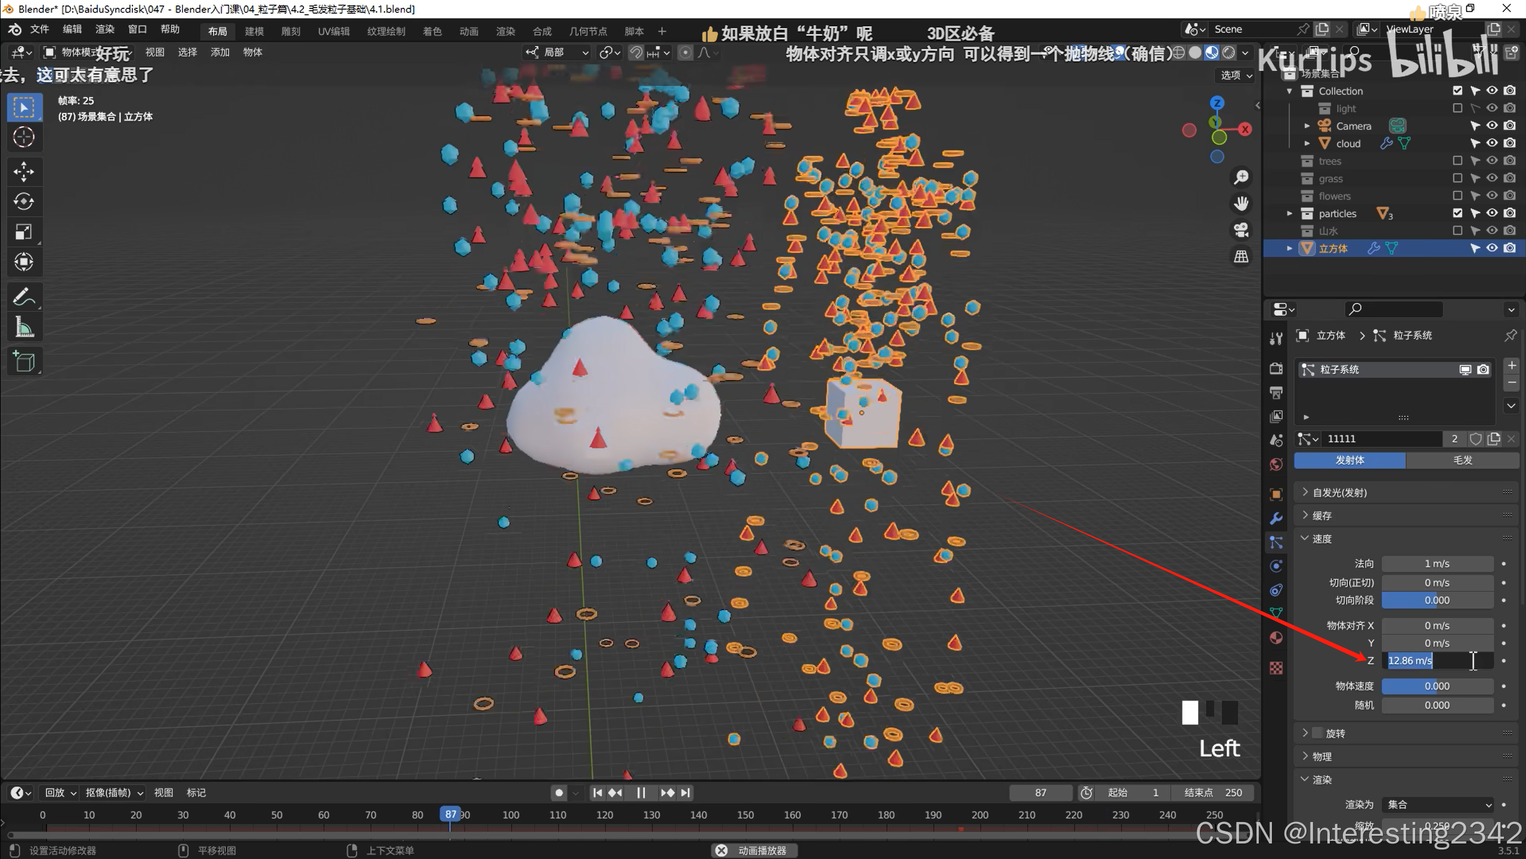Click the 毛发 hair type button
Screen dimensions: 1526x859
pyautogui.click(x=1462, y=460)
